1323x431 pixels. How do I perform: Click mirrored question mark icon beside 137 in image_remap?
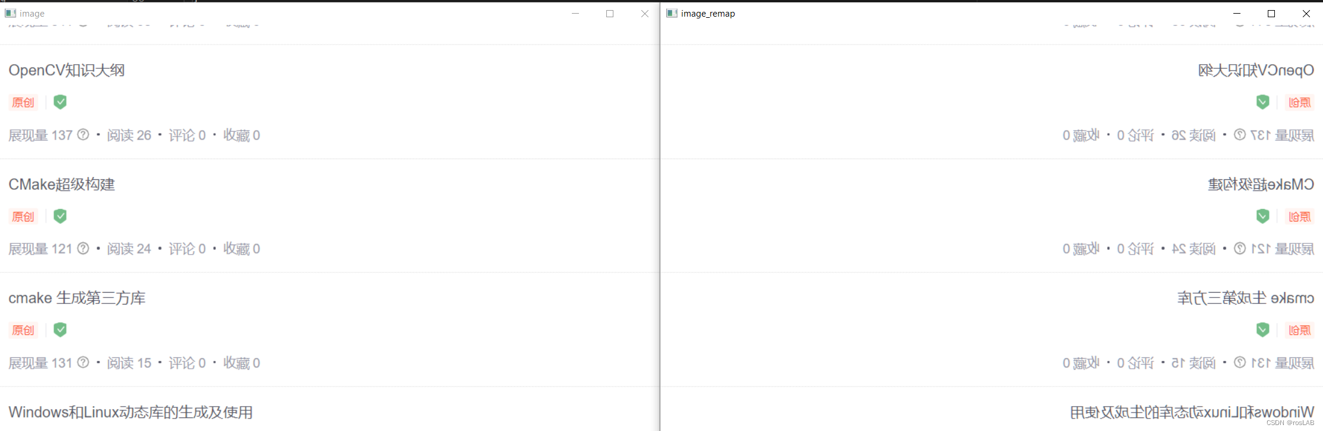coord(1240,135)
